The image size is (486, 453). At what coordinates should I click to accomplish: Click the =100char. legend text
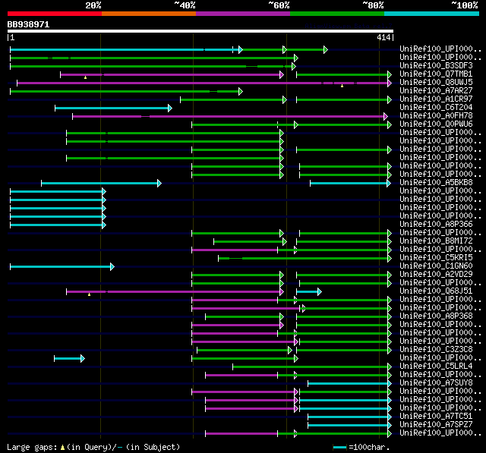click(x=369, y=447)
